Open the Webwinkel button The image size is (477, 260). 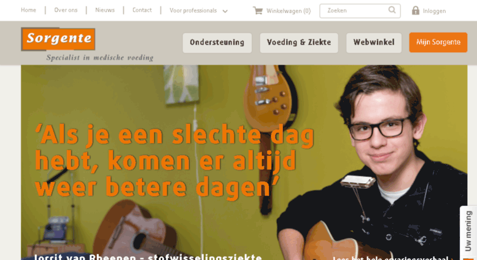[x=374, y=42]
